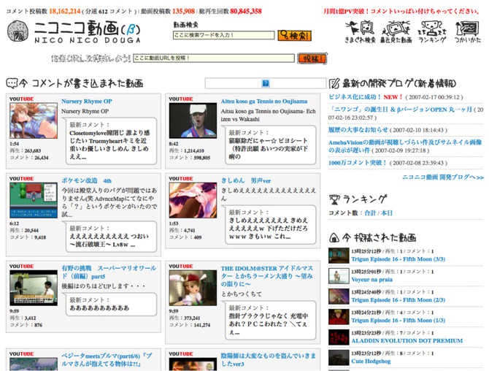Open the Nursery Rhyme OP video link
This screenshot has height=371, width=489.
(x=87, y=102)
